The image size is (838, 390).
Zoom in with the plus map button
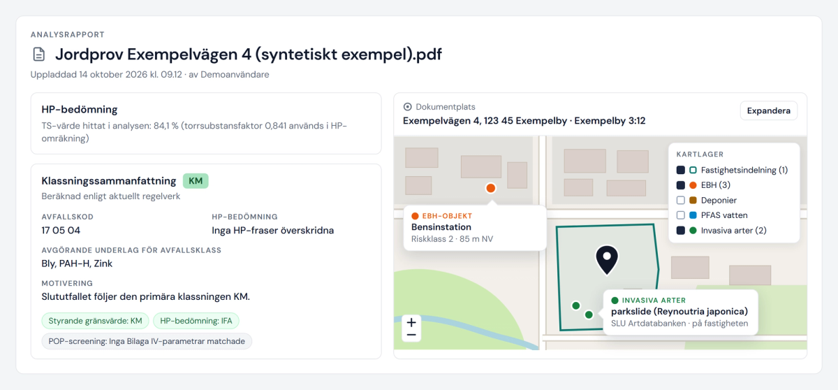tap(411, 323)
